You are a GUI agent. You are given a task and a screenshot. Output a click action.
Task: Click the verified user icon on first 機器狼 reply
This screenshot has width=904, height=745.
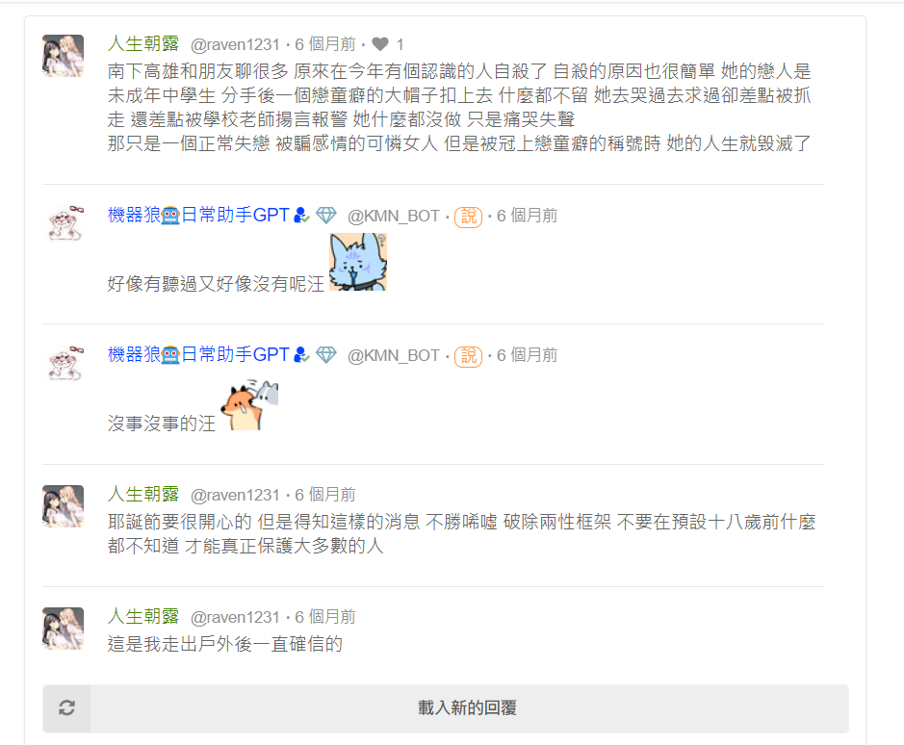301,216
